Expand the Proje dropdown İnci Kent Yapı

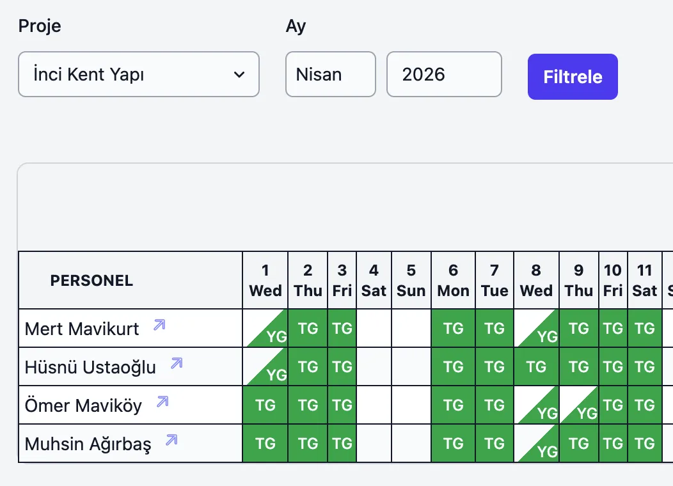(139, 74)
